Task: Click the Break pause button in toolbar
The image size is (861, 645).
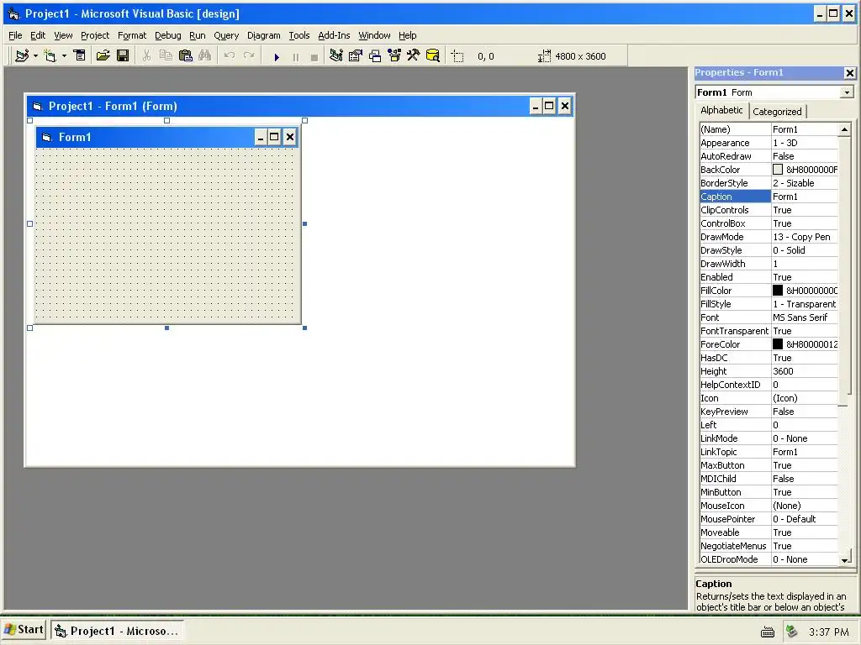Action: pyautogui.click(x=295, y=56)
